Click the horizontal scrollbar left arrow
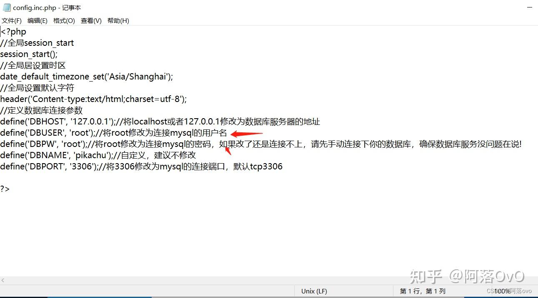 (3, 281)
